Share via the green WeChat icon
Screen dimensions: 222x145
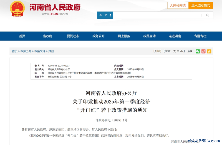(198, 51)
